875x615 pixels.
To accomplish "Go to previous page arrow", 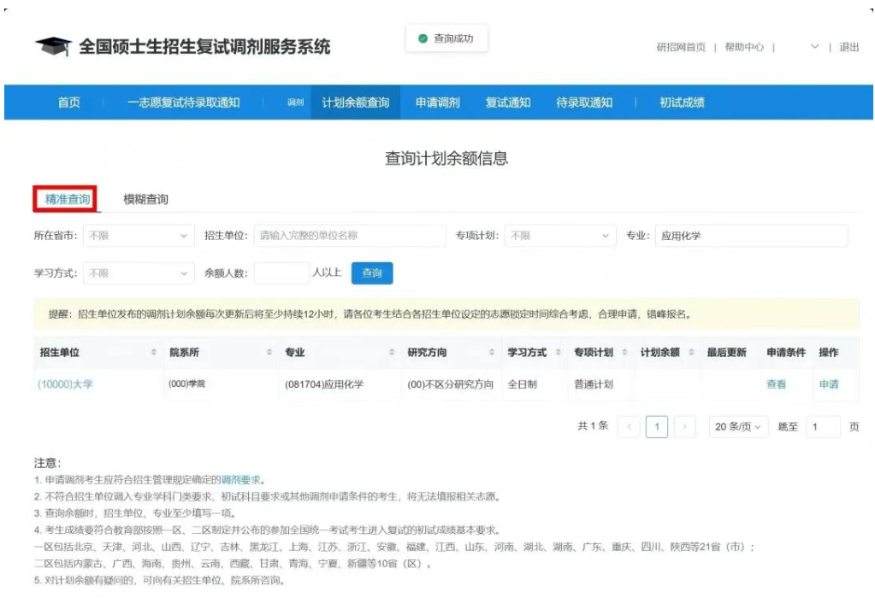I will pyautogui.click(x=629, y=427).
